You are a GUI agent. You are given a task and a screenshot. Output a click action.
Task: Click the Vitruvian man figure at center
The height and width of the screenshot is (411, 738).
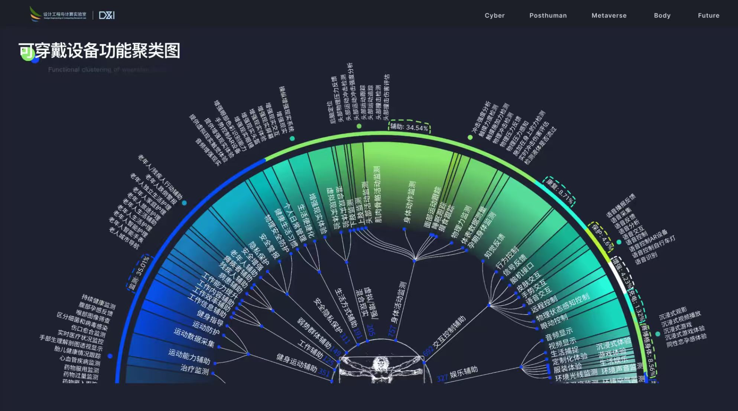(x=381, y=368)
